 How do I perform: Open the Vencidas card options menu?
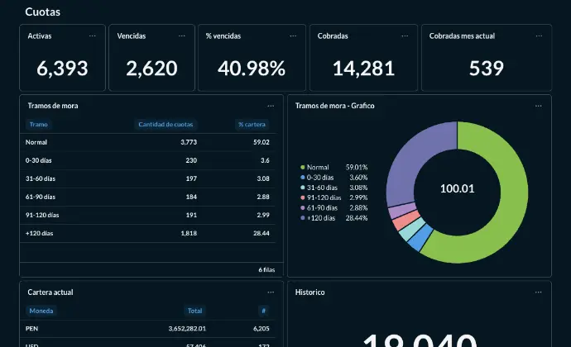pos(182,36)
